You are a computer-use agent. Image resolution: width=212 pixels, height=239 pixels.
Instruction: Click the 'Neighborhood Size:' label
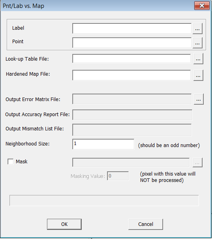tap(28, 144)
